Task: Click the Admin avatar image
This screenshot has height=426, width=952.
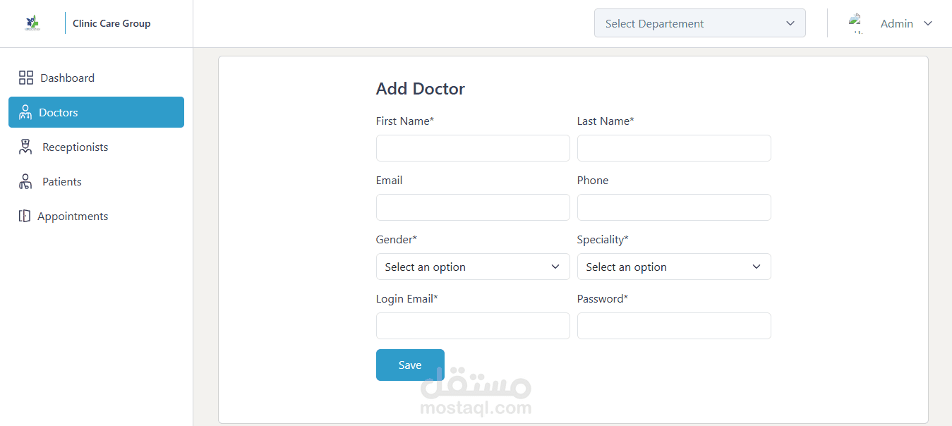Action: [x=856, y=23]
